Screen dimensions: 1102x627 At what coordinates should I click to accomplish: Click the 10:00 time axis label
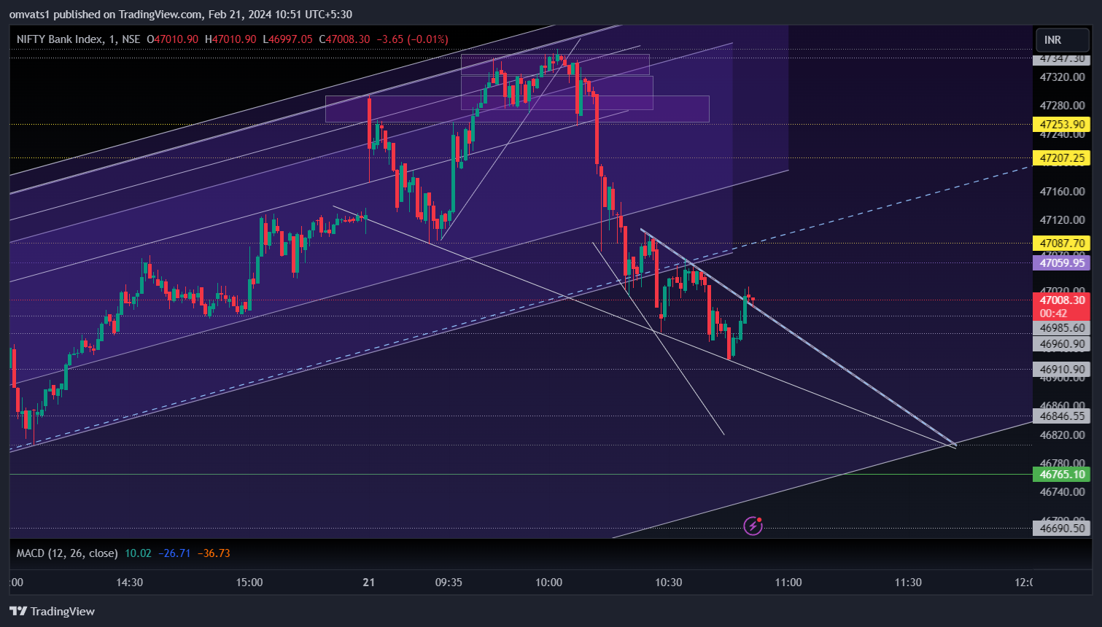pyautogui.click(x=548, y=583)
